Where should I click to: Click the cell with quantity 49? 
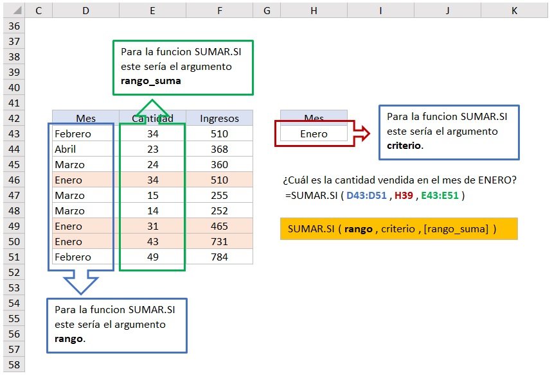click(152, 257)
